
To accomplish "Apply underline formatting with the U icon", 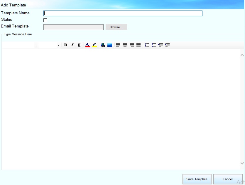I will point(79,45).
